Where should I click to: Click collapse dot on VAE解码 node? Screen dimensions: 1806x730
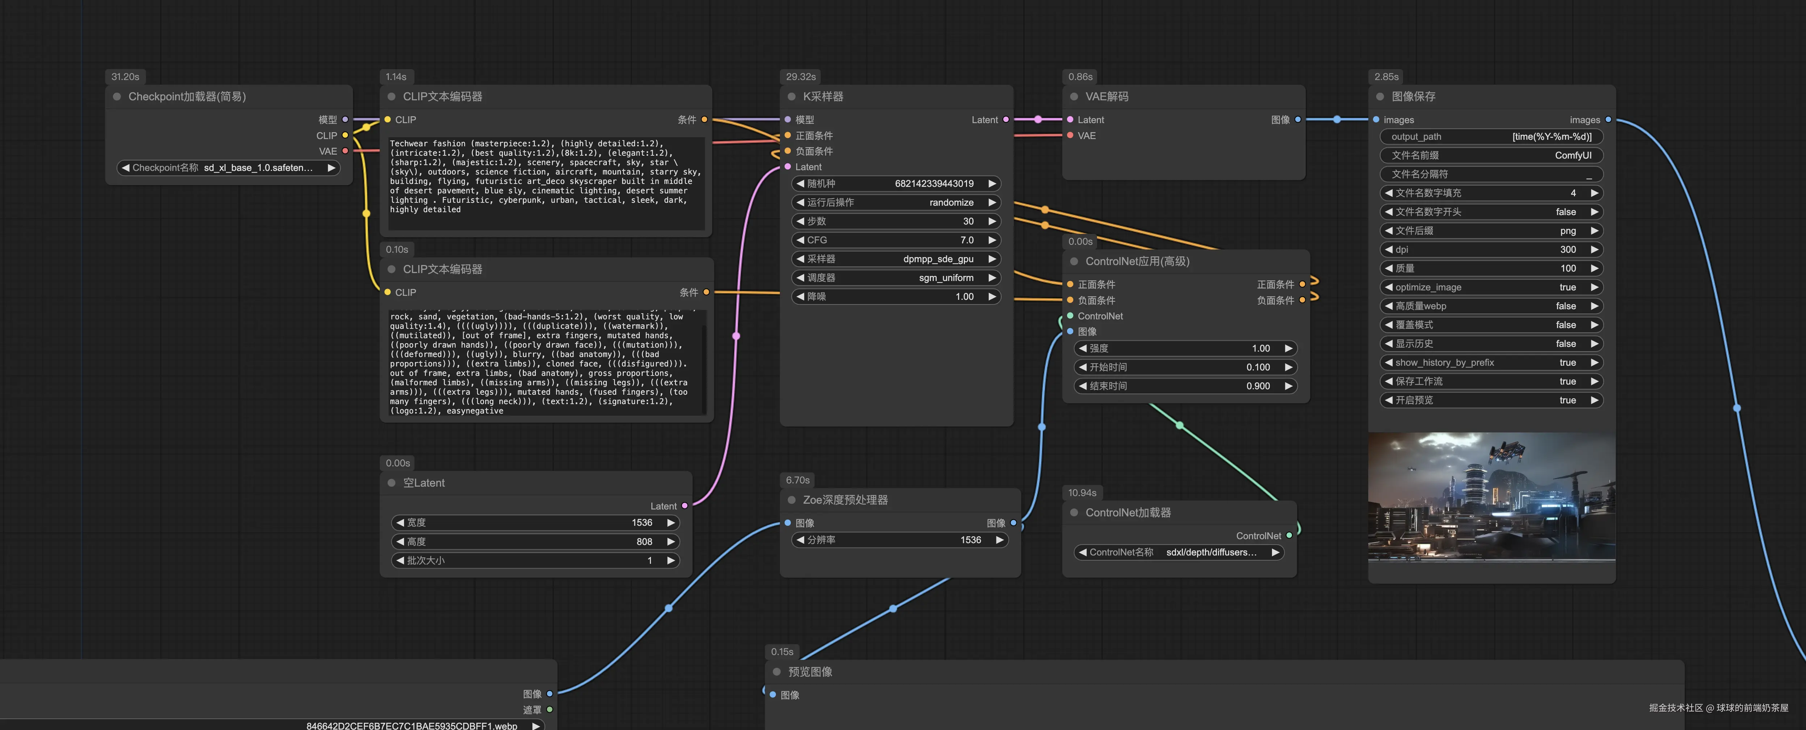pos(1074,97)
